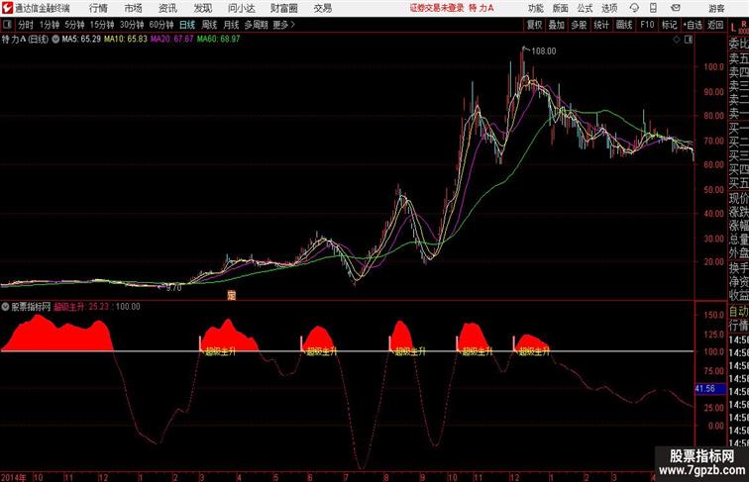Open the 市场 menu
Screen dimensions: 749x482
[134, 8]
